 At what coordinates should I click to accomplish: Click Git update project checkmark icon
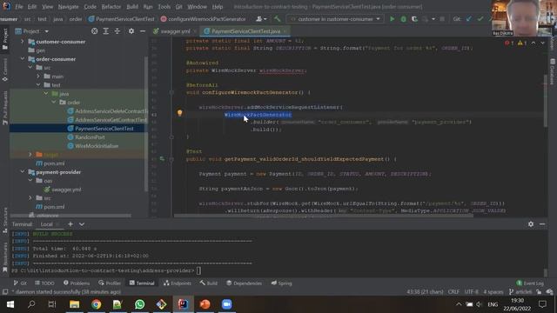tap(469, 19)
